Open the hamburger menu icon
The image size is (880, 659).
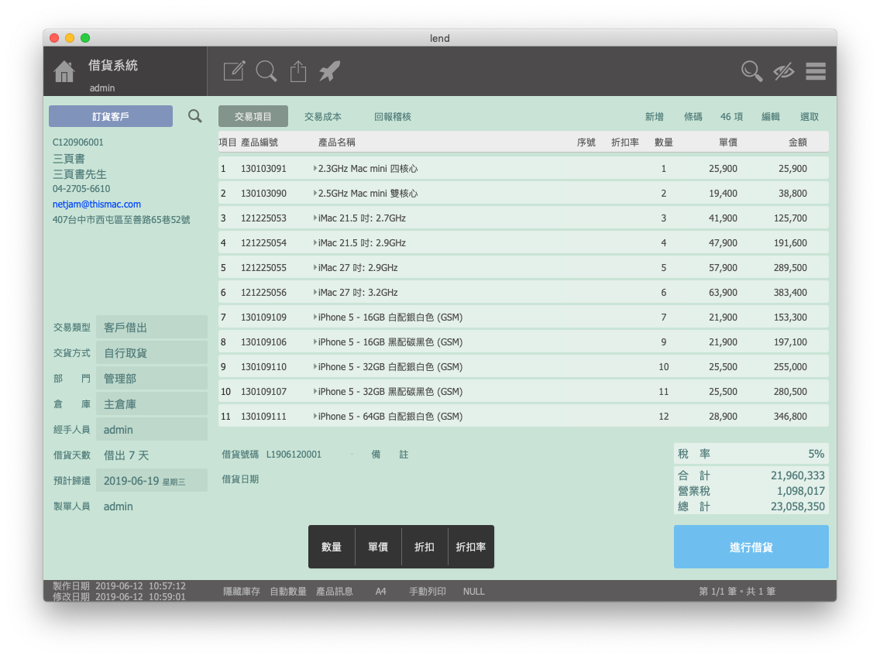pos(816,71)
